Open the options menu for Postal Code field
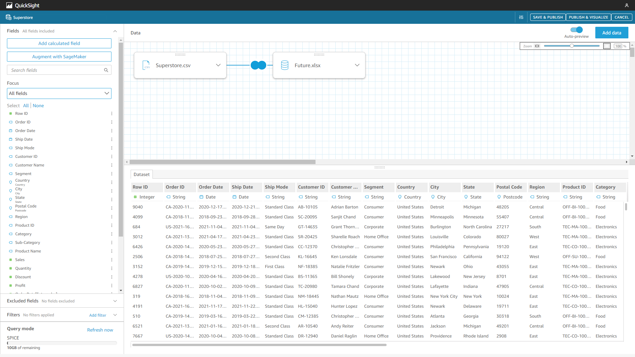This screenshot has width=635, height=357. (111, 208)
